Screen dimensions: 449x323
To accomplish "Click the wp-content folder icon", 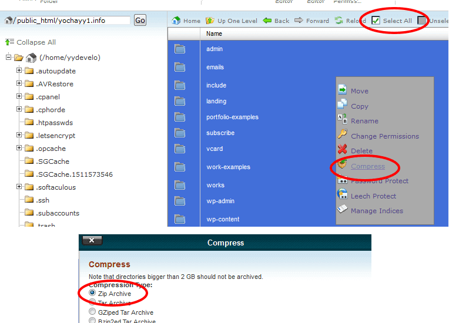I will click(x=180, y=219).
